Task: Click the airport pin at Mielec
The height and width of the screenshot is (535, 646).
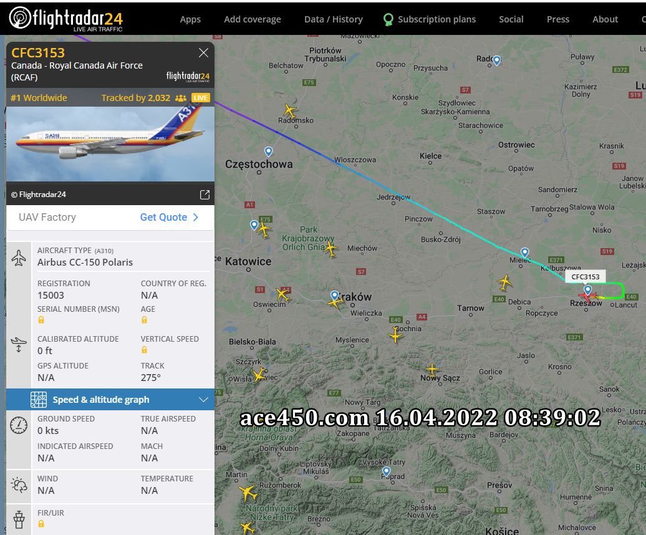Action: pyautogui.click(x=524, y=252)
